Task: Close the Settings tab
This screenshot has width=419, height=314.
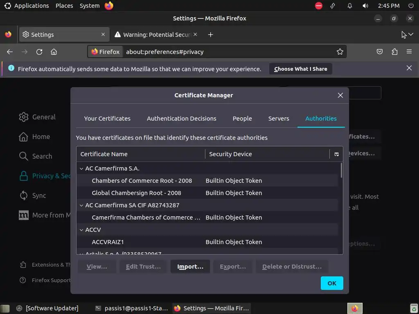Action: tap(103, 34)
